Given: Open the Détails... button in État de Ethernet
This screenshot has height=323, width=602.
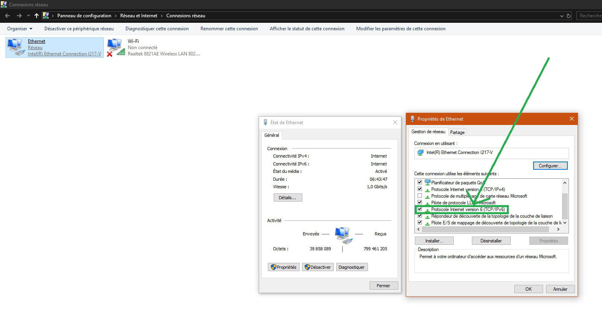Looking at the screenshot, I should pyautogui.click(x=287, y=198).
